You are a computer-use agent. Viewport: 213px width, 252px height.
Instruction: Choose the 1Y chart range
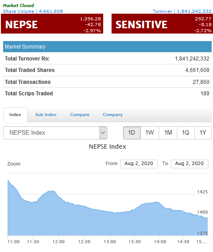[203, 133]
